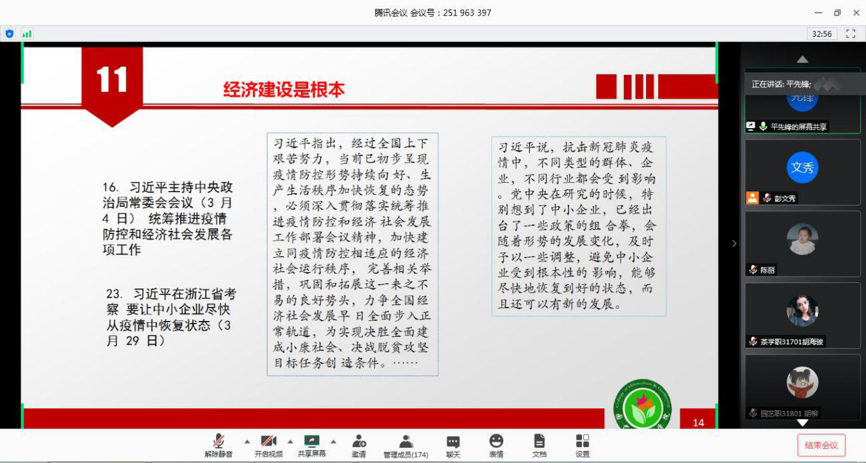This screenshot has width=866, height=463.
Task: Expand video options arrow beside 开启视频
Action: point(290,442)
